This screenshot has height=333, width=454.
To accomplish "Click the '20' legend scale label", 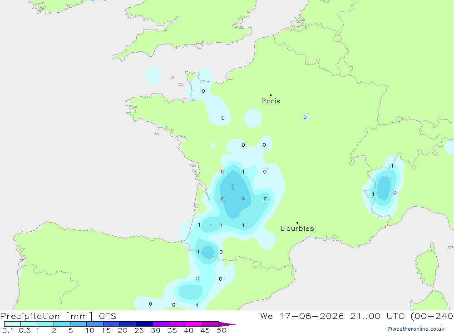I will (123, 330).
